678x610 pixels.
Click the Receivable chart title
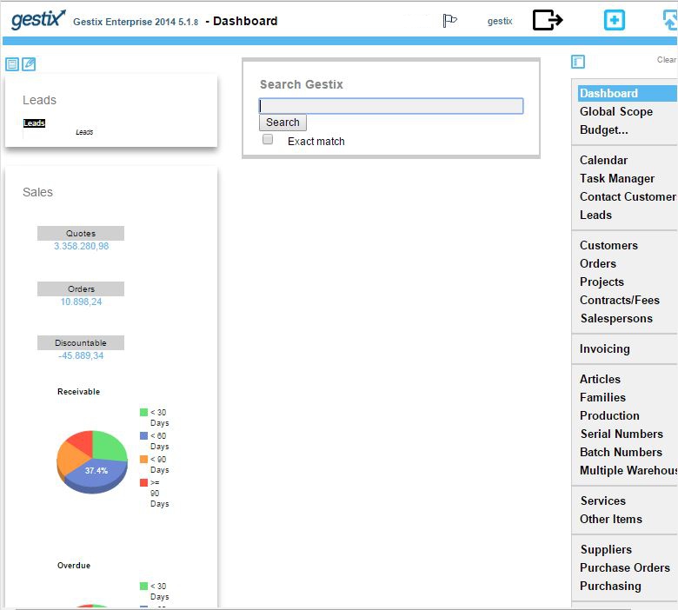[x=79, y=392]
